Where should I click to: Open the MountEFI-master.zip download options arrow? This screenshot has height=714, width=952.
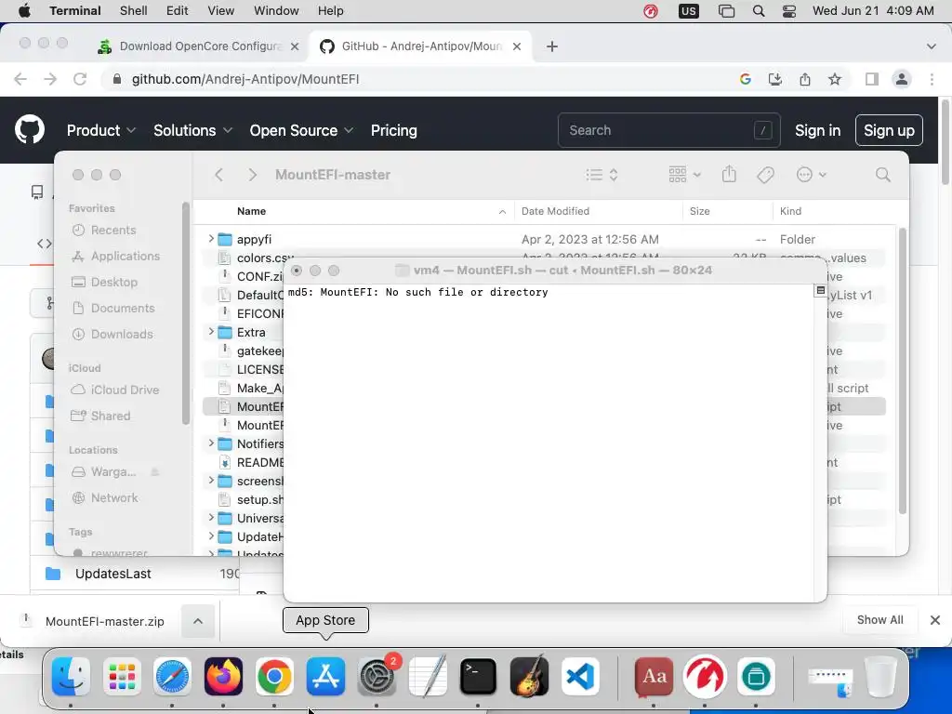point(198,621)
